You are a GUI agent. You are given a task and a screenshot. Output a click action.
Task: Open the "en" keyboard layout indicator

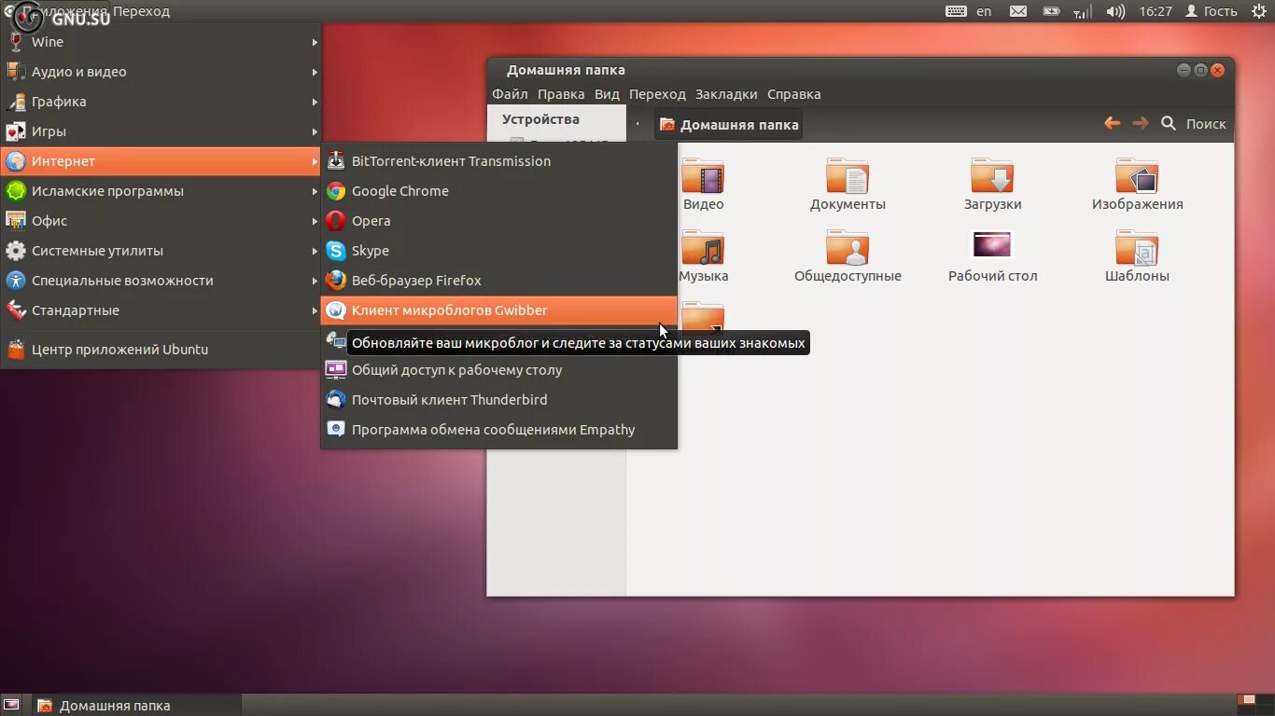pyautogui.click(x=984, y=11)
